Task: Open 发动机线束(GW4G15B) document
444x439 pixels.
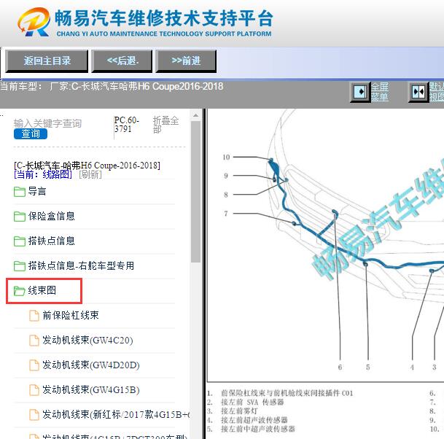Action: [91, 389]
